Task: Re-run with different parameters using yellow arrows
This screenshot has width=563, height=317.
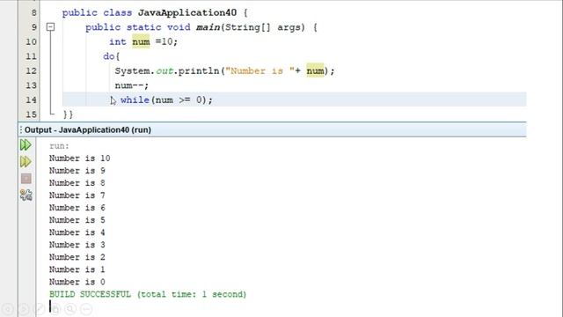Action: tap(26, 162)
